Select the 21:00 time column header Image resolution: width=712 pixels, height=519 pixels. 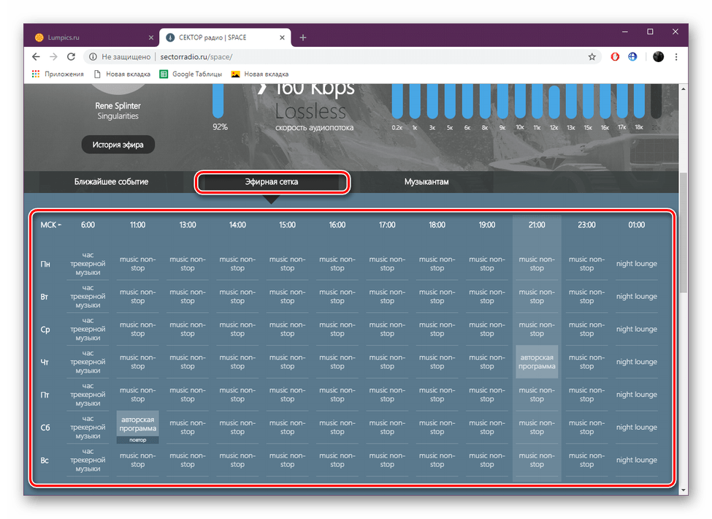coord(537,225)
